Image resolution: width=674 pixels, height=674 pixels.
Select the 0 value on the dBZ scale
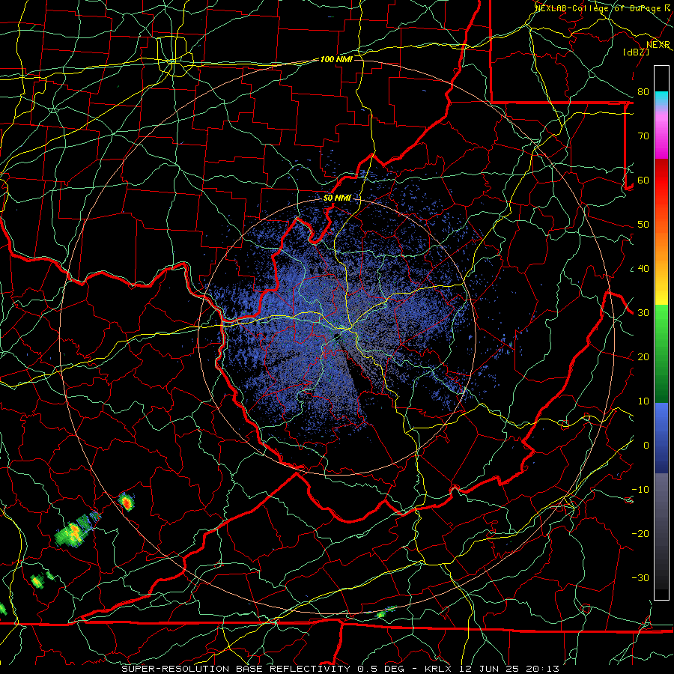coord(646,446)
